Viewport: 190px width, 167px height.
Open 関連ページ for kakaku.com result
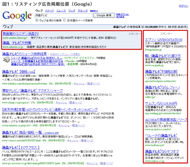click(93, 83)
